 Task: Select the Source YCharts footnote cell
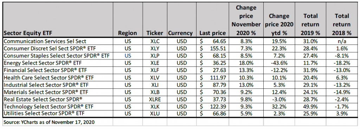coord(58,122)
